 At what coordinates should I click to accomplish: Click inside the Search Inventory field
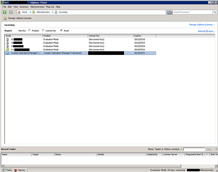click(x=193, y=12)
